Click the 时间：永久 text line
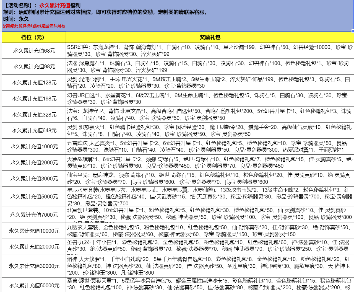This screenshot has height=292, width=354. (x=16, y=19)
